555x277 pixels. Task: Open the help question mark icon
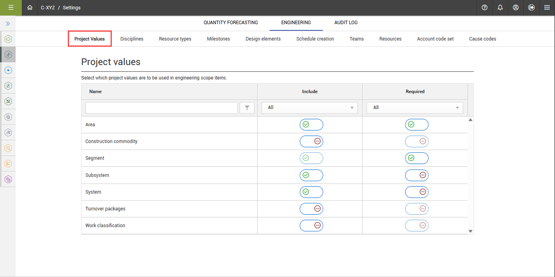tap(484, 8)
